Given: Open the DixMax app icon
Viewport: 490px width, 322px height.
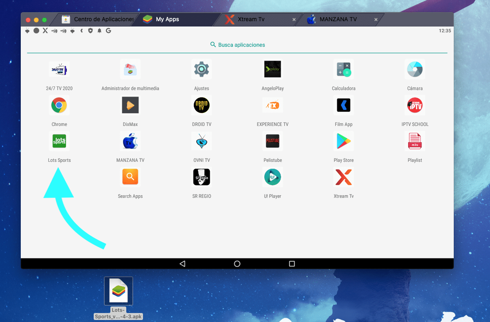Looking at the screenshot, I should pos(130,106).
